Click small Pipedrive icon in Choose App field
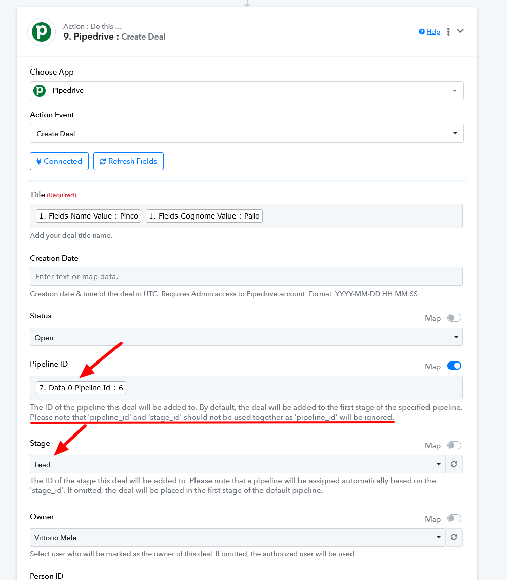The height and width of the screenshot is (580, 507). (40, 91)
